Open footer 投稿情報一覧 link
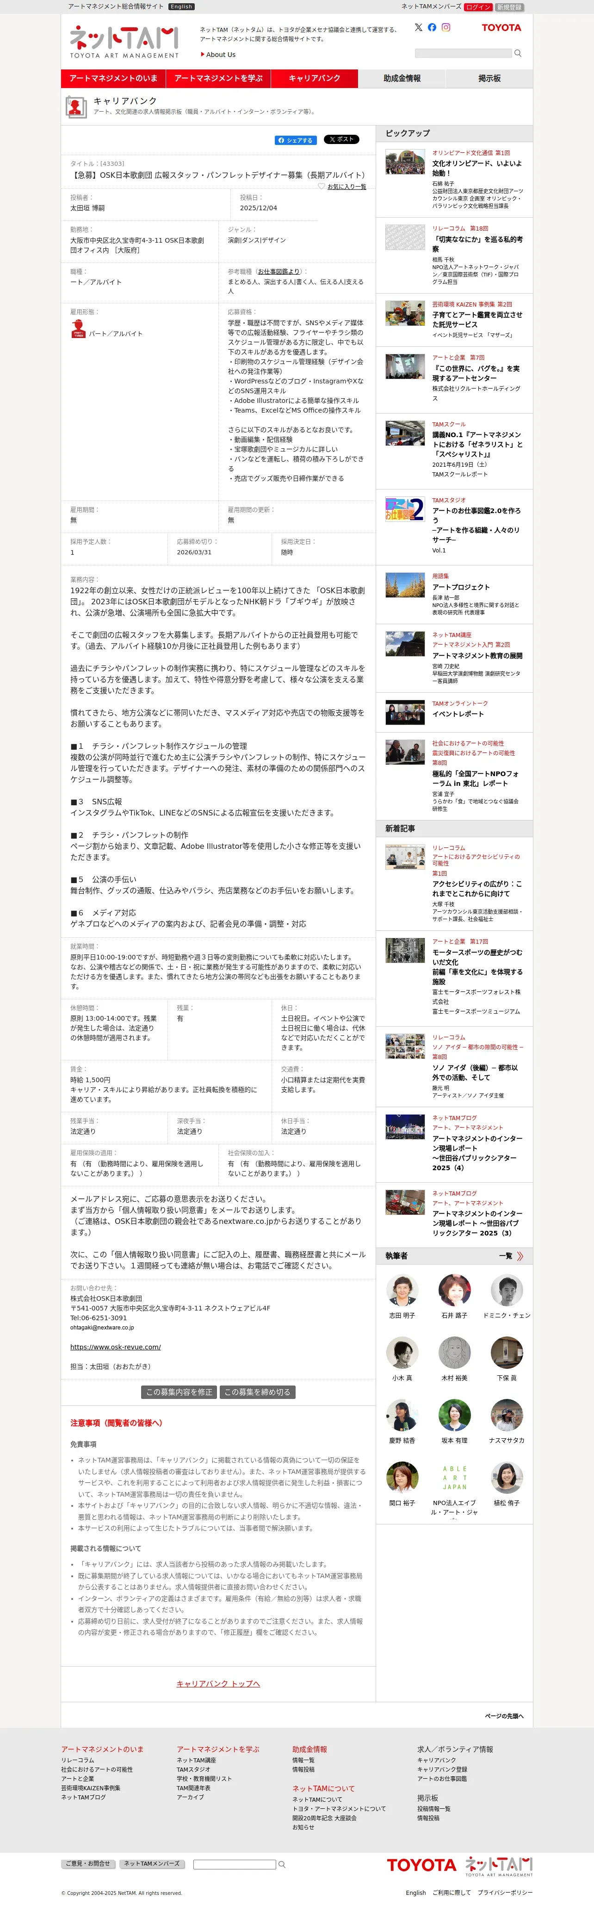 tap(433, 1809)
